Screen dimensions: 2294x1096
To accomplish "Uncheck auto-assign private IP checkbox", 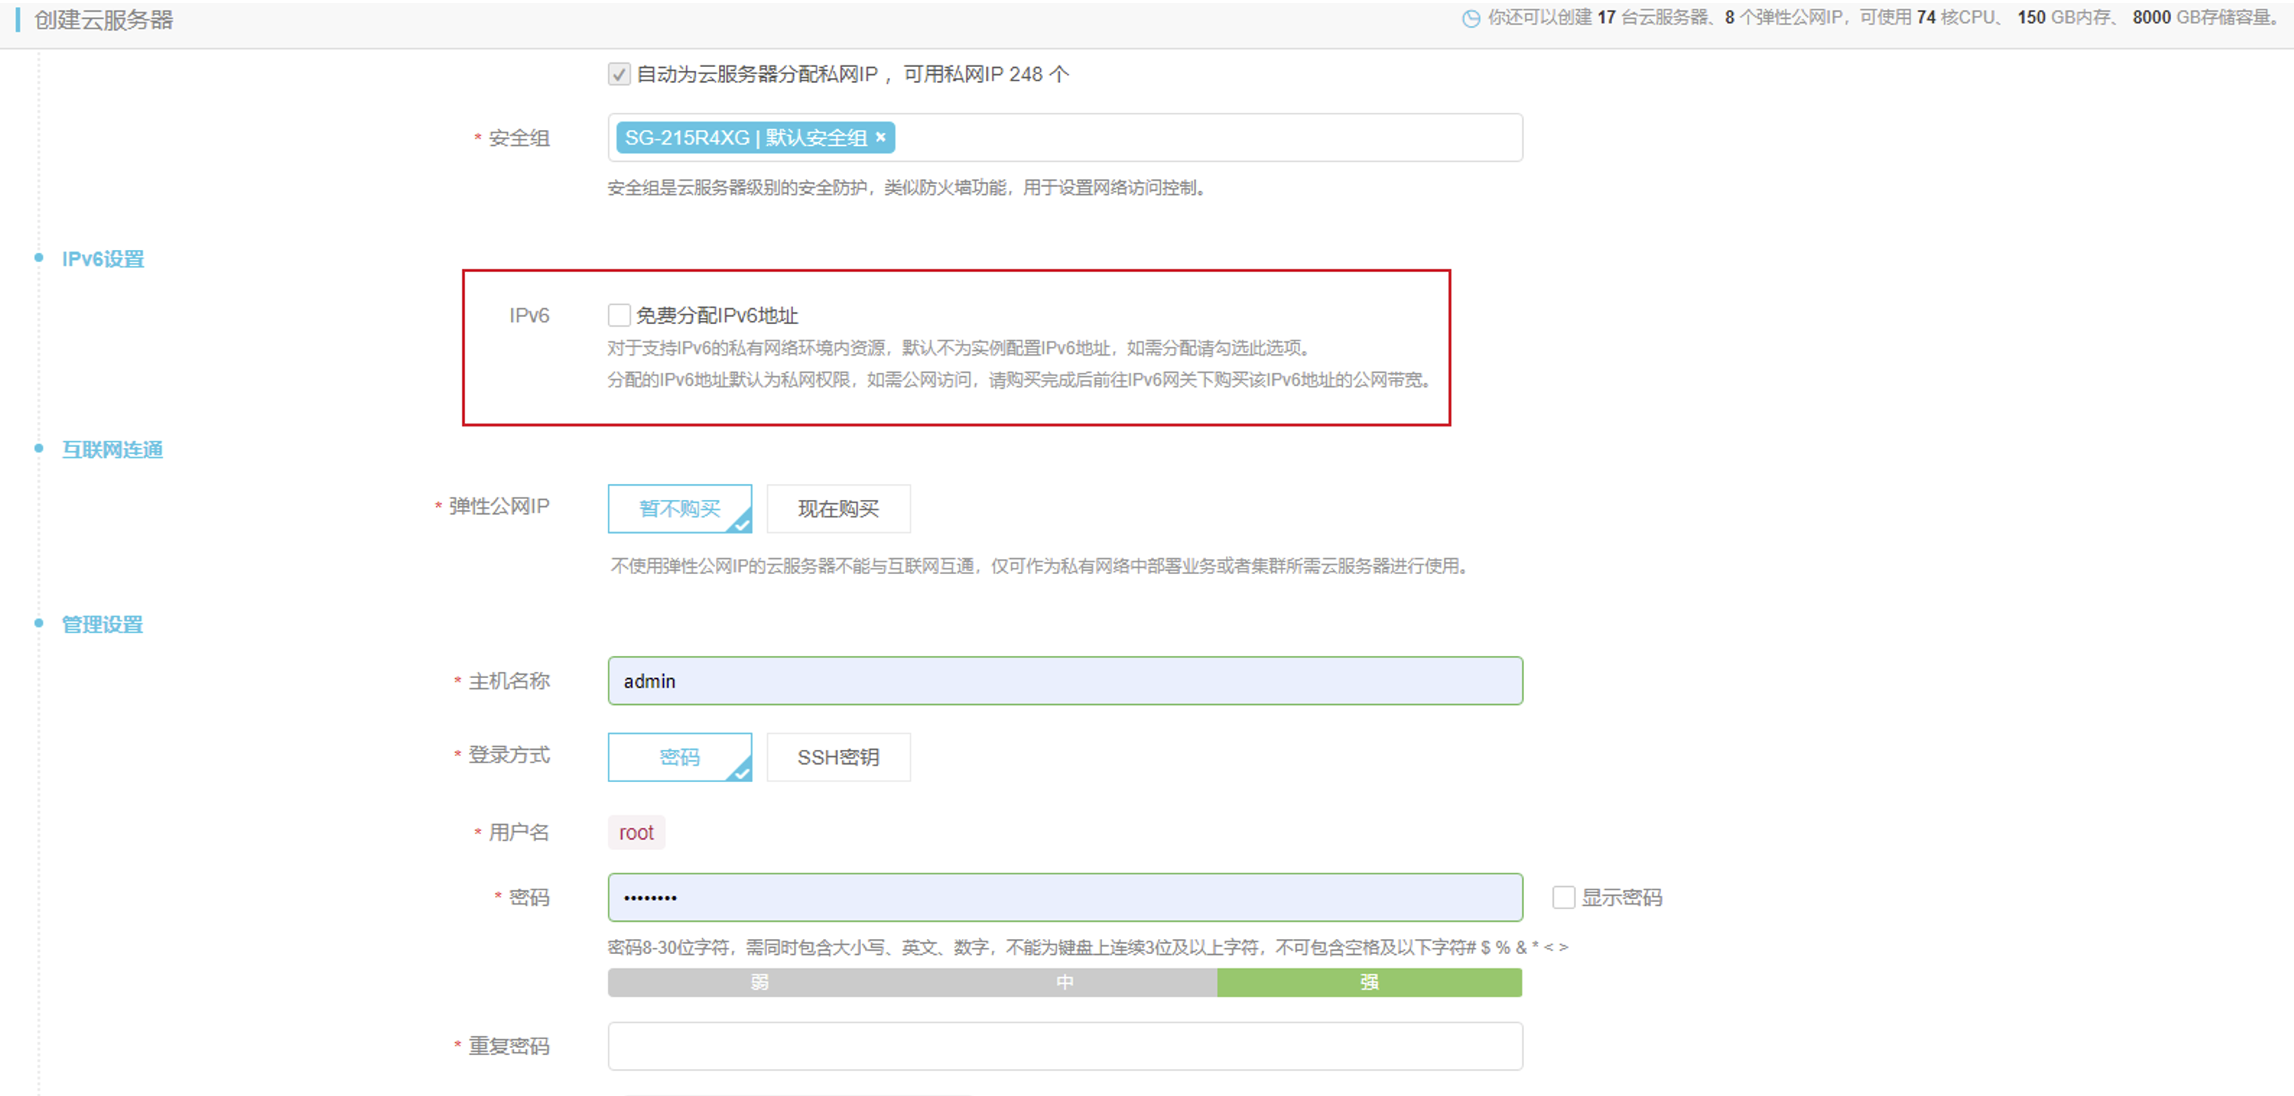I will click(x=619, y=74).
